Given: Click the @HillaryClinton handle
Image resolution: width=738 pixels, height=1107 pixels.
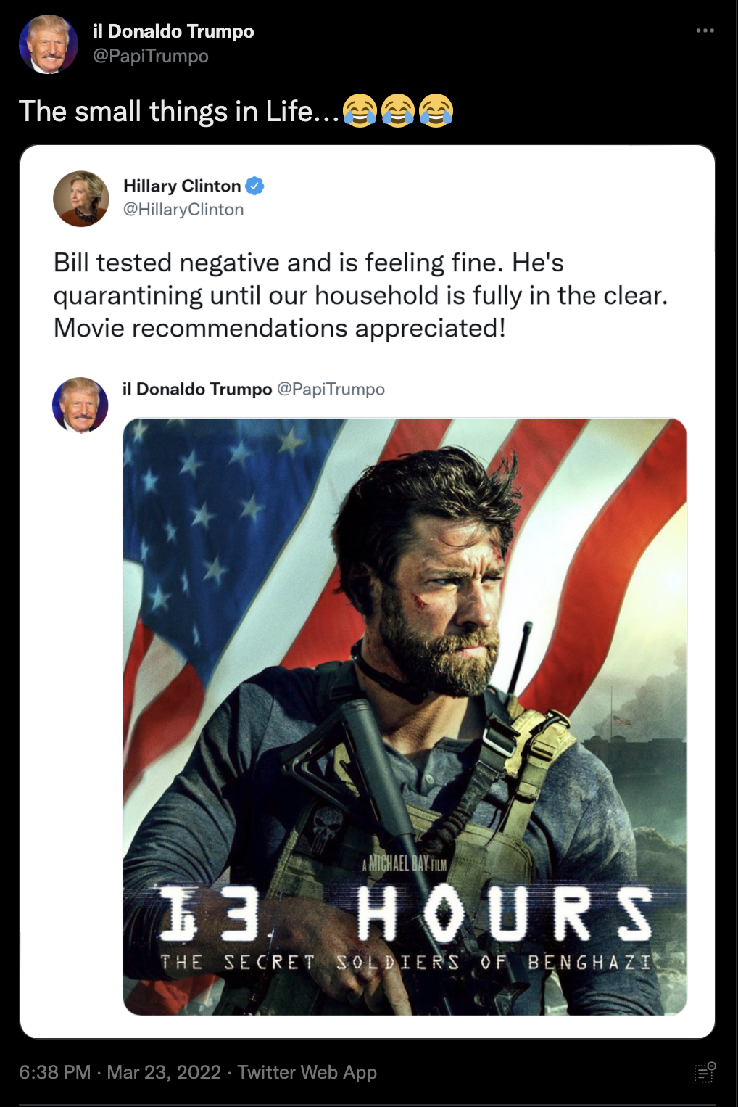Looking at the screenshot, I should point(183,210).
